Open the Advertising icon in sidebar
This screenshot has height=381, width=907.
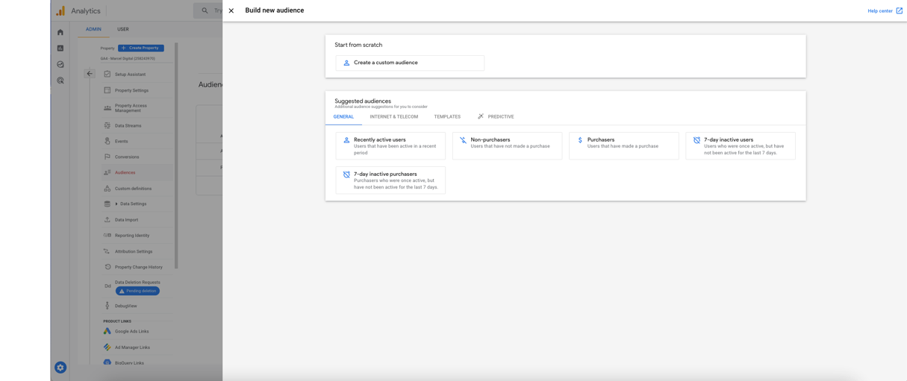(x=60, y=81)
